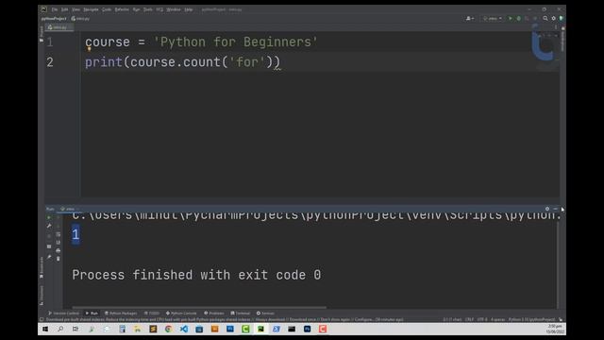Screen dimensions: 604x340
Task: Open the TODO tool window tab
Action: point(151,313)
